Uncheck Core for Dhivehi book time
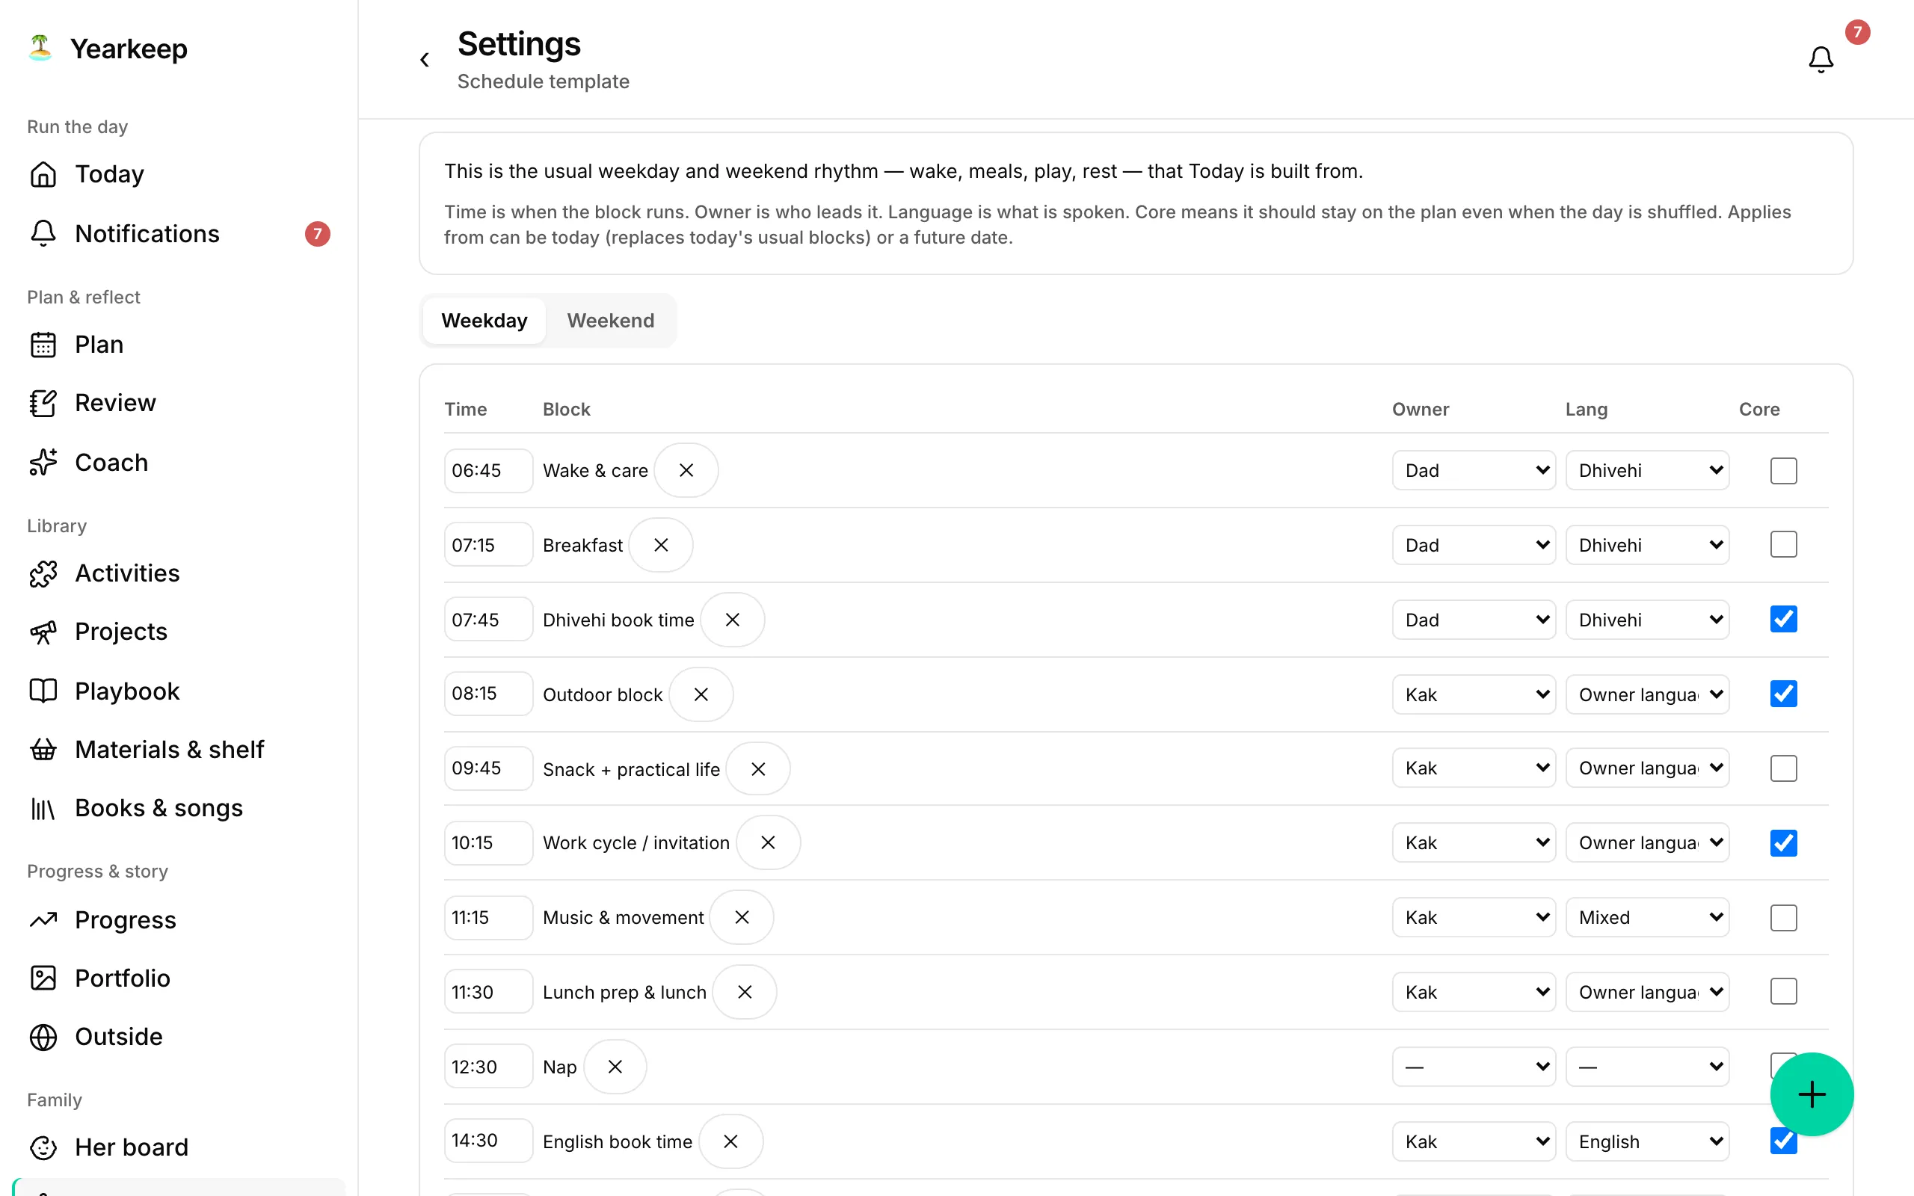 (x=1783, y=620)
